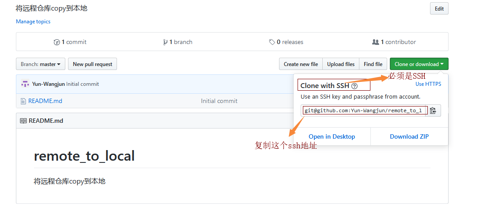483x217 pixels.
Task: Click the 'Use an SSH key and passphrase' text
Action: [x=360, y=97]
